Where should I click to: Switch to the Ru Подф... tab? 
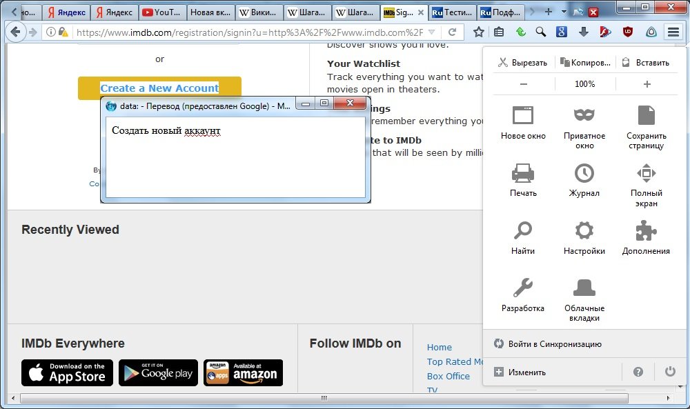501,12
